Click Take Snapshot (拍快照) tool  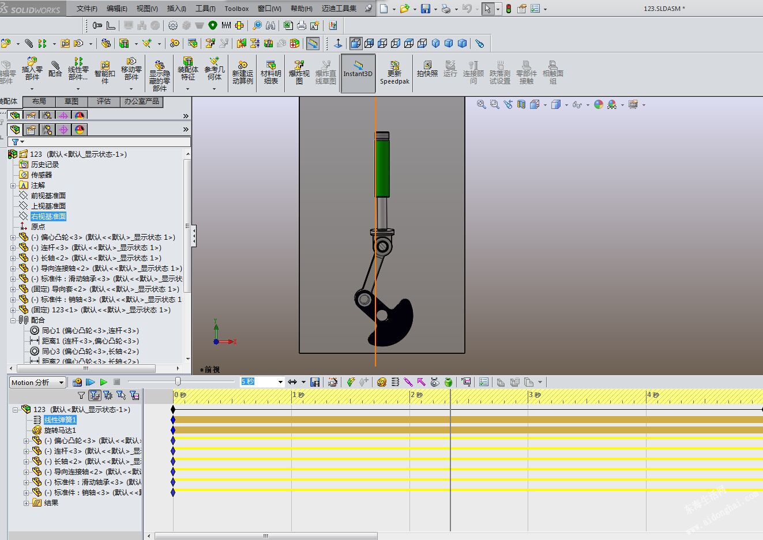tap(427, 69)
